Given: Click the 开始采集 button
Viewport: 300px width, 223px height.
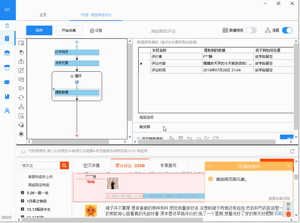Looking at the screenshot, I should click(x=69, y=30).
